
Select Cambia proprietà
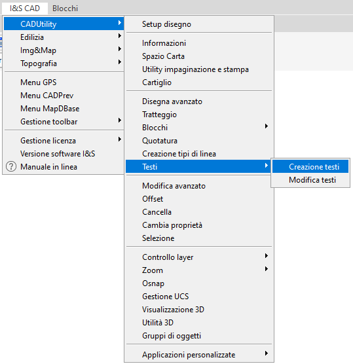(199, 225)
